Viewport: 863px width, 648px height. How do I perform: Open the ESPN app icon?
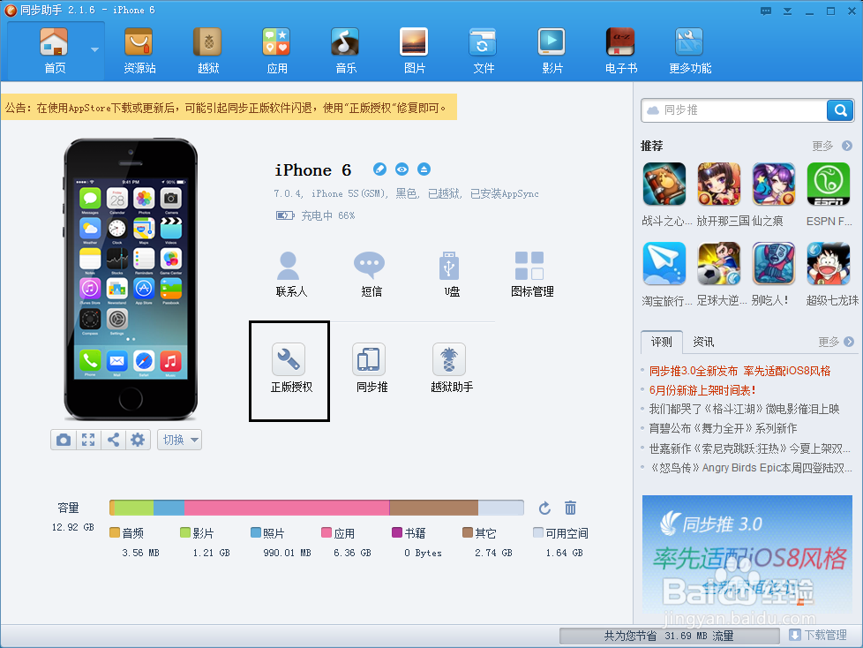coord(829,184)
